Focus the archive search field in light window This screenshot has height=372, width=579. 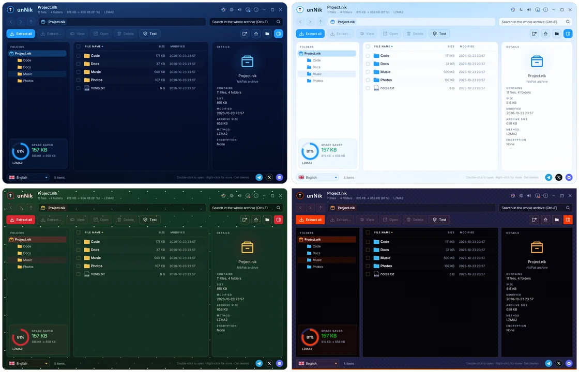(x=536, y=22)
